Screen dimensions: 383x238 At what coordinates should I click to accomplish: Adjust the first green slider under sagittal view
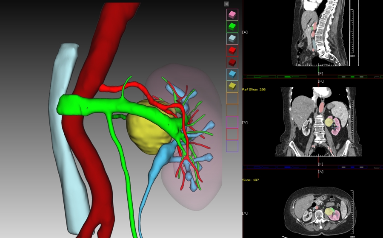click(x=261, y=77)
